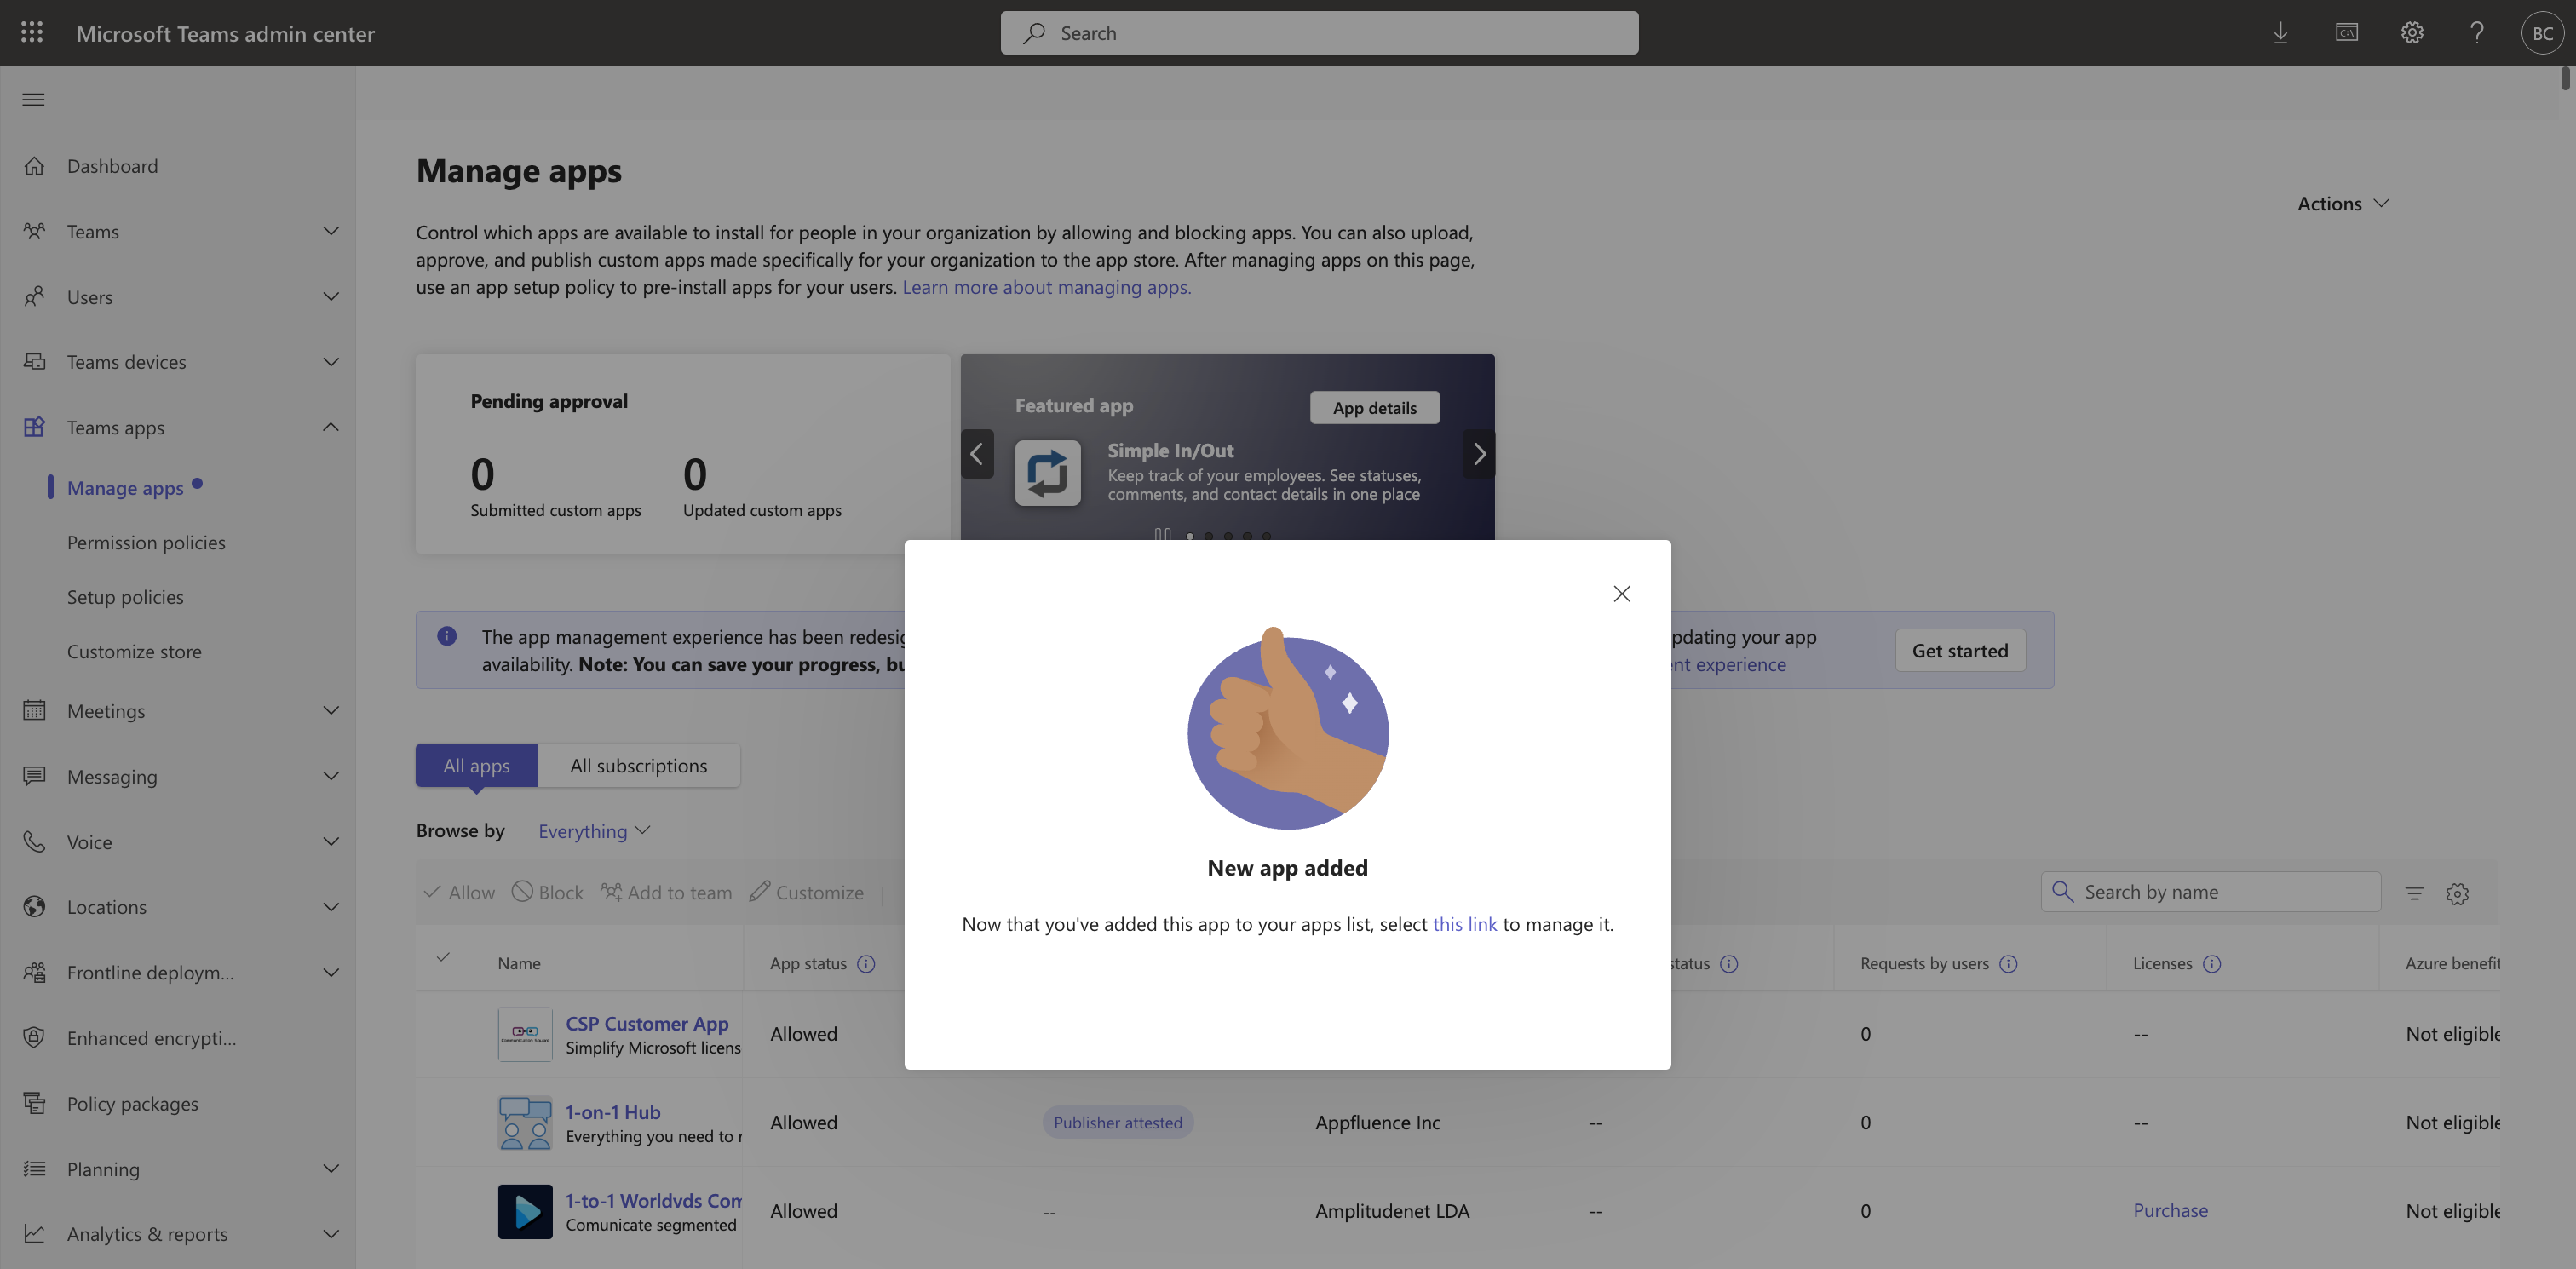The width and height of the screenshot is (2576, 1269).
Task: Open the table column settings gear
Action: coord(2457,893)
